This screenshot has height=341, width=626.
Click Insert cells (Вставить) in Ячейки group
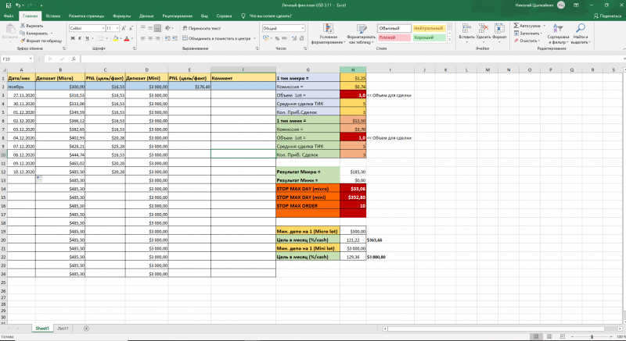[466, 31]
